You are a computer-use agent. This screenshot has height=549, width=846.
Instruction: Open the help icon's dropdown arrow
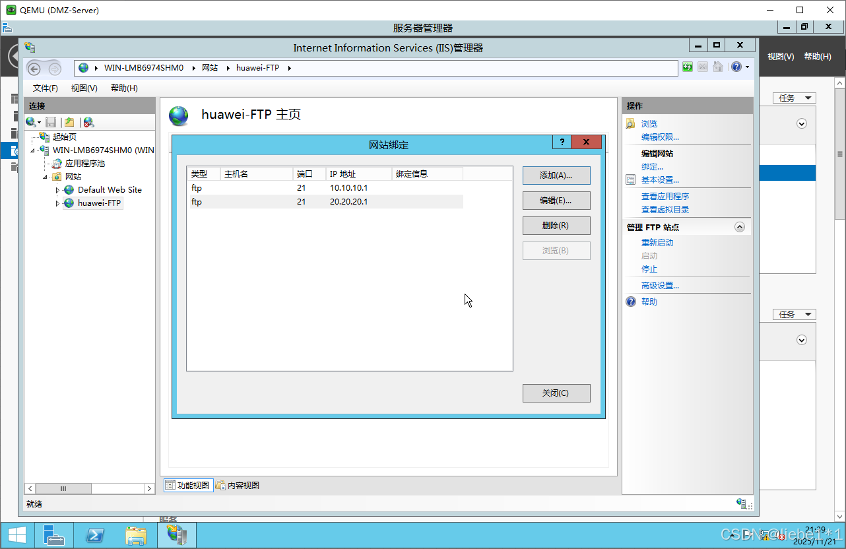click(747, 67)
